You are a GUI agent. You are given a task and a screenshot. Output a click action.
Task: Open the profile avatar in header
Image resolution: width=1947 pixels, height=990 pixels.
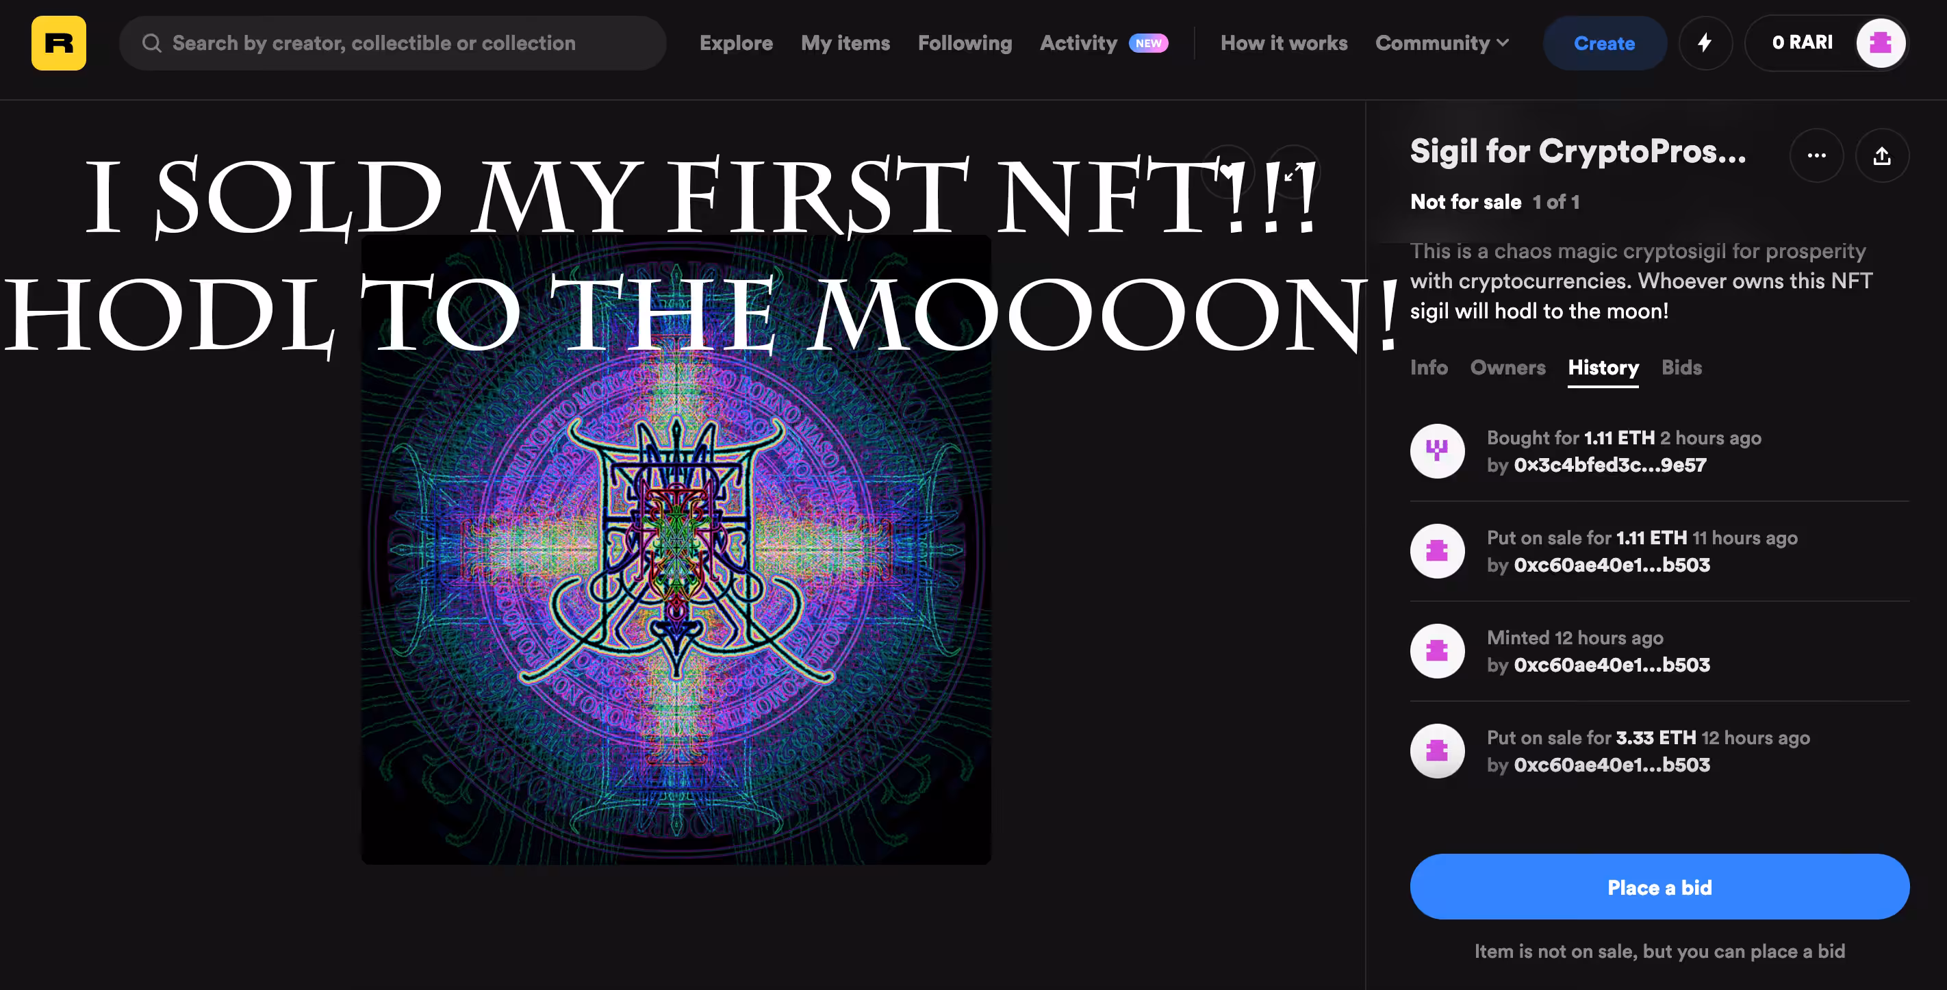pos(1881,43)
